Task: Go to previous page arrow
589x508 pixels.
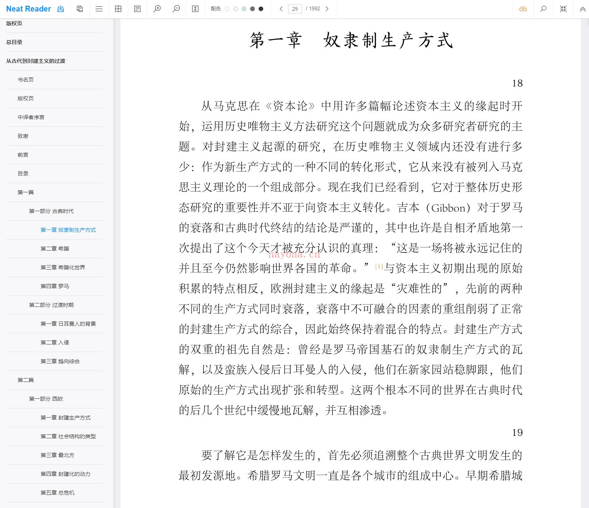Action: click(281, 9)
